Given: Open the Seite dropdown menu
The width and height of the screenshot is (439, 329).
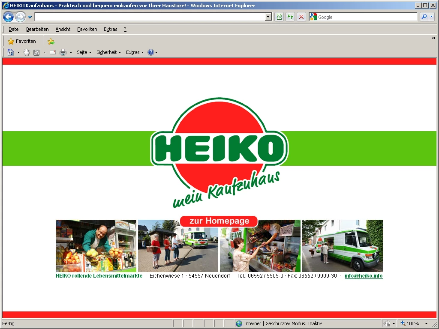Looking at the screenshot, I should (x=84, y=52).
